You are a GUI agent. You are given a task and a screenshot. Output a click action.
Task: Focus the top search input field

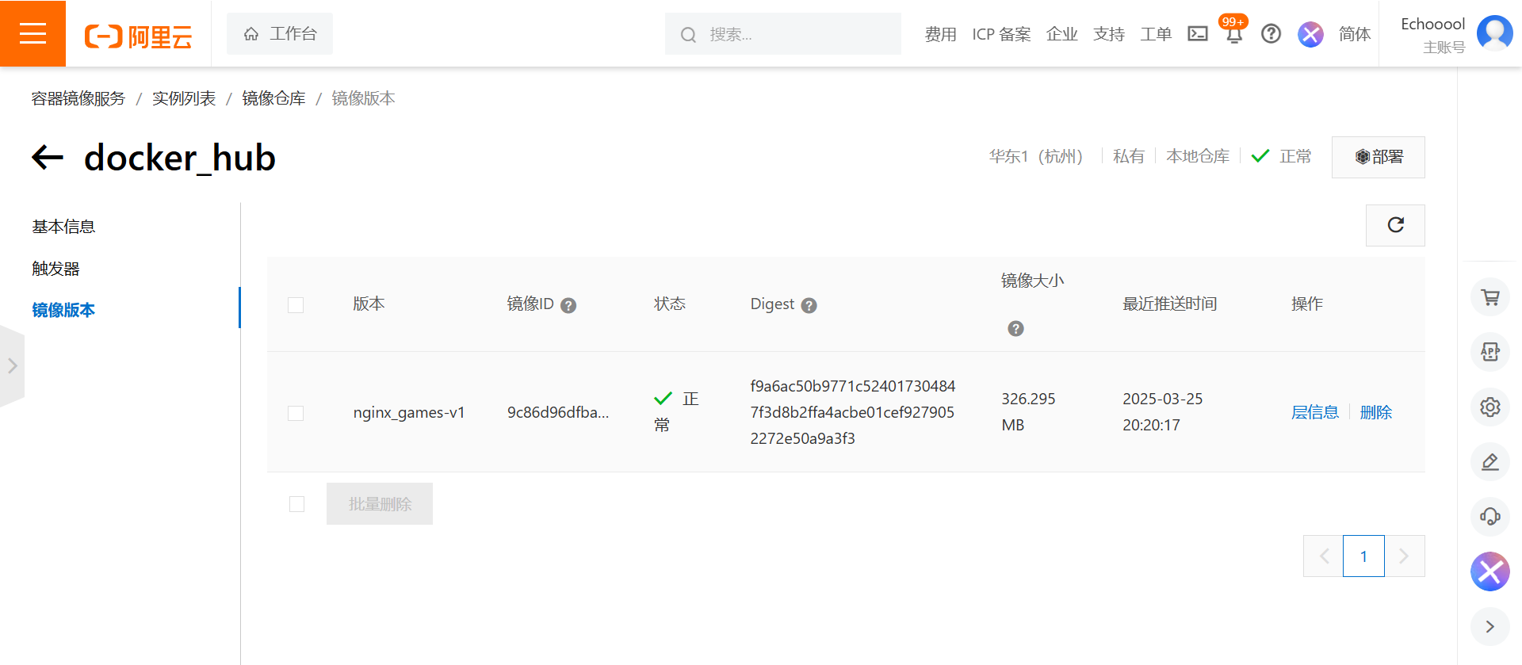793,34
